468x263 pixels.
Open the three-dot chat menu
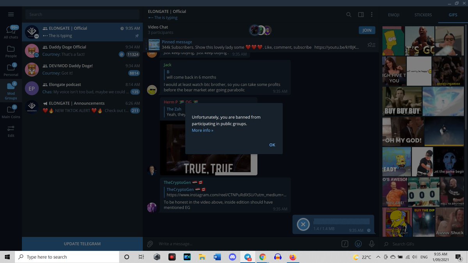(372, 14)
